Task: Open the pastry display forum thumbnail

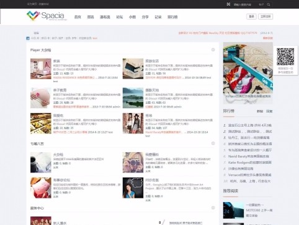Action: (x=41, y=123)
